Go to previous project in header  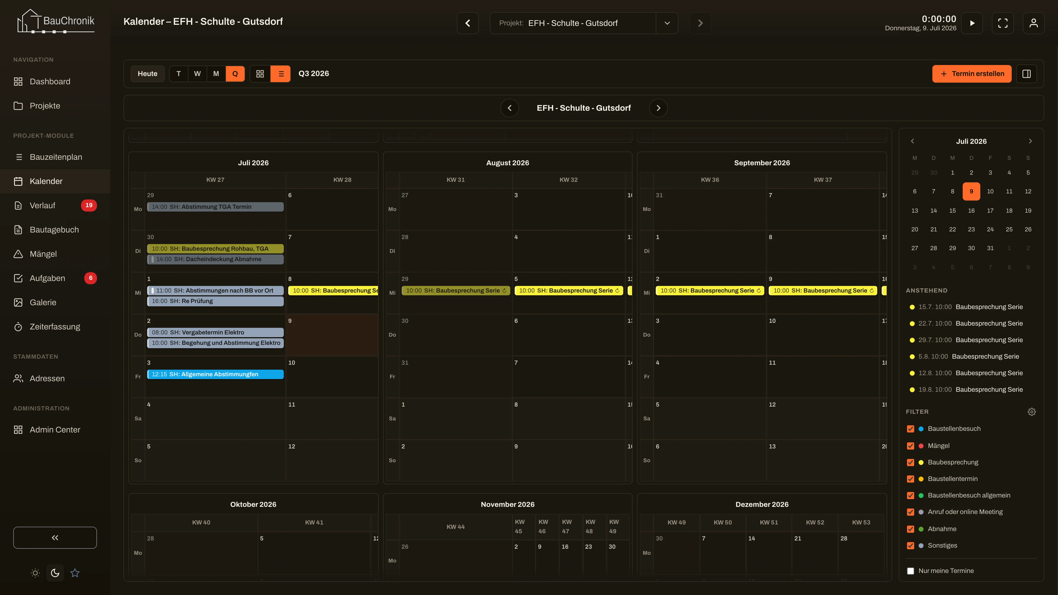468,23
